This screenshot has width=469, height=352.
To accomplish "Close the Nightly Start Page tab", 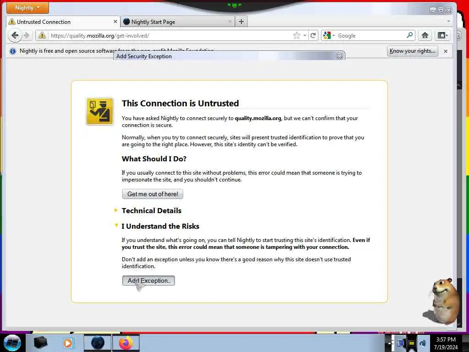I will click(x=230, y=22).
